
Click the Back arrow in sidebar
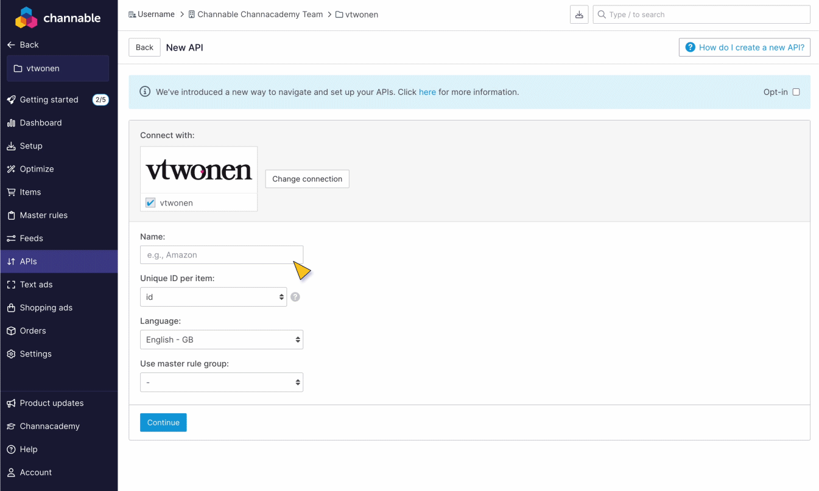point(11,44)
